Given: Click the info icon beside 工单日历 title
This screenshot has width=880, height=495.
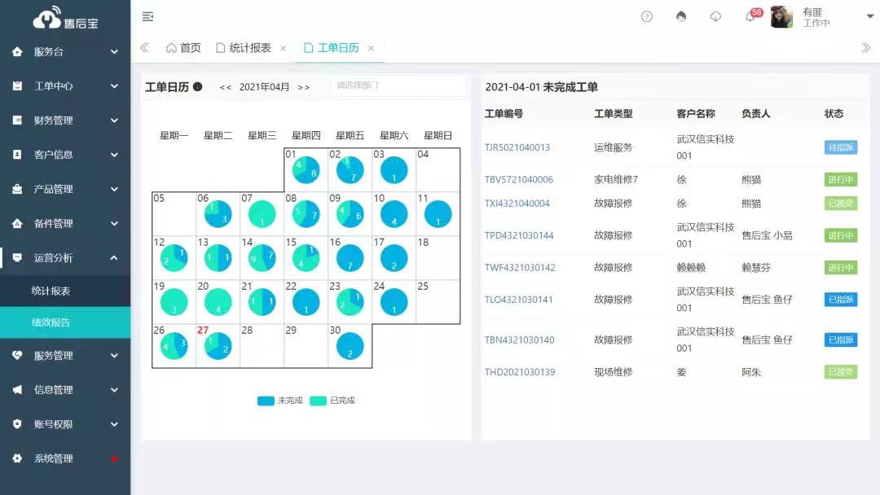Looking at the screenshot, I should (198, 87).
